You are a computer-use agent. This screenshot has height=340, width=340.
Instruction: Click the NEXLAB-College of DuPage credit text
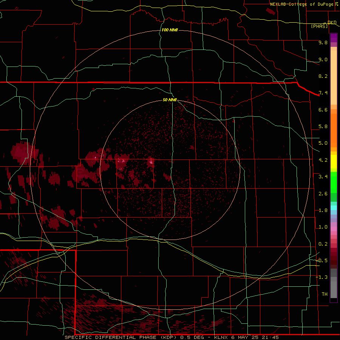[301, 4]
